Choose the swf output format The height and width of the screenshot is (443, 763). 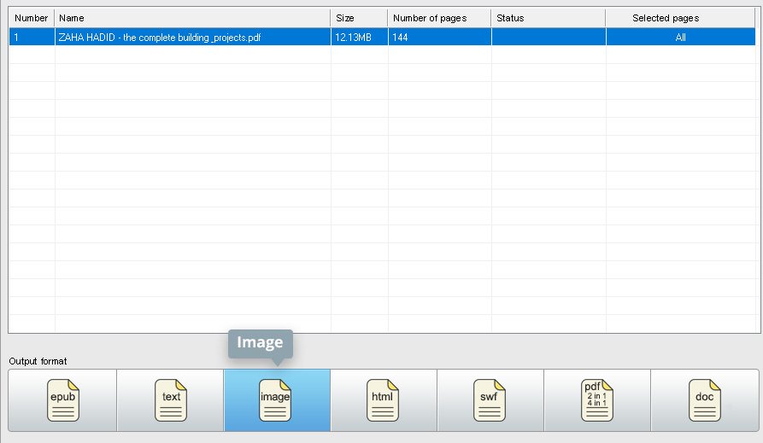(490, 400)
